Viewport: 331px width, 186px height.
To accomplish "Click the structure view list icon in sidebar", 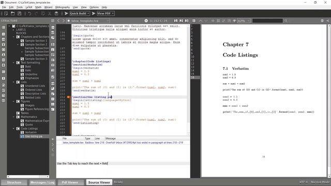I will pos(4,27).
